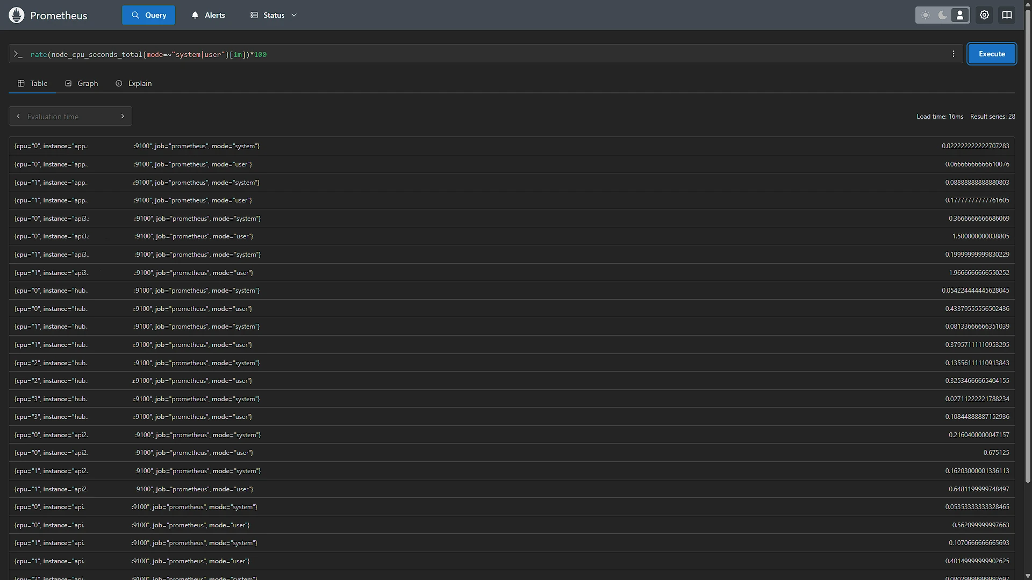
Task: Step evaluation time backward chevron
Action: [18, 116]
